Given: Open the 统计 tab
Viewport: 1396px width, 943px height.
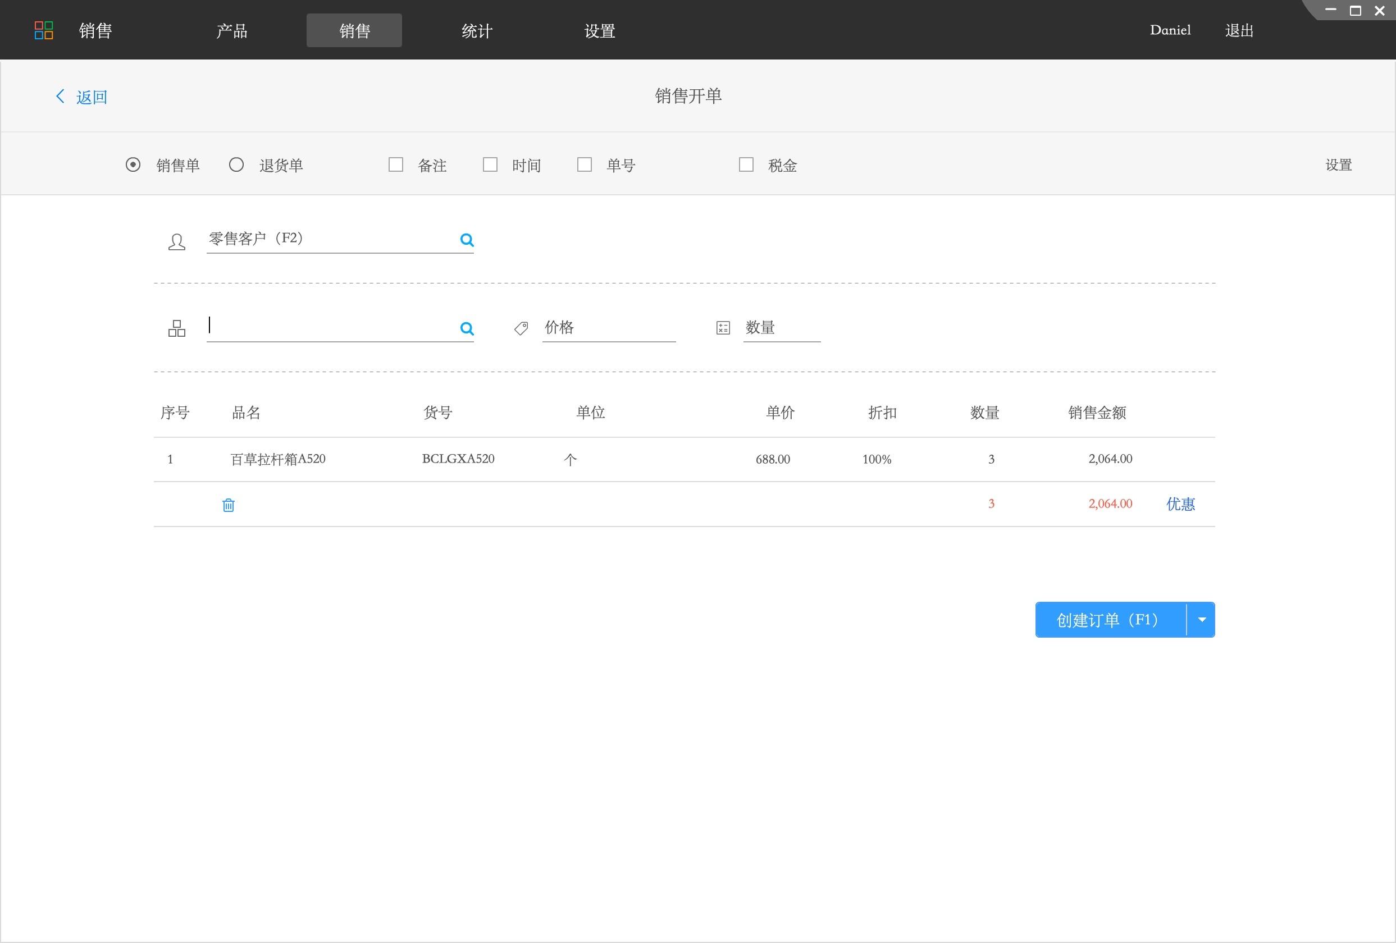Looking at the screenshot, I should (x=477, y=31).
